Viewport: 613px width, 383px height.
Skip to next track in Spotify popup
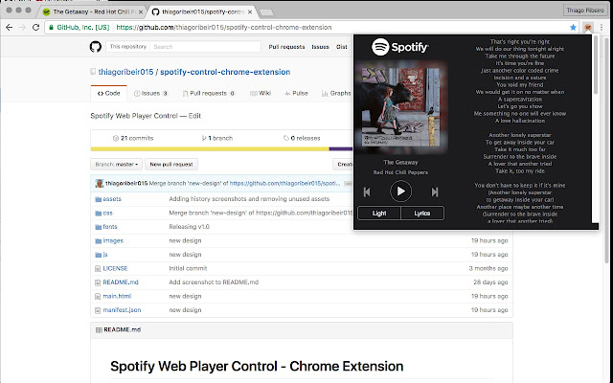pyautogui.click(x=435, y=191)
